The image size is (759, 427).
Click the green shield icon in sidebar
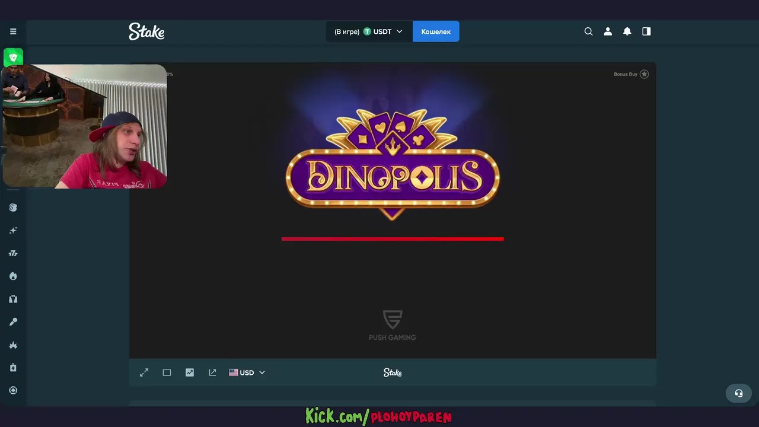13,58
